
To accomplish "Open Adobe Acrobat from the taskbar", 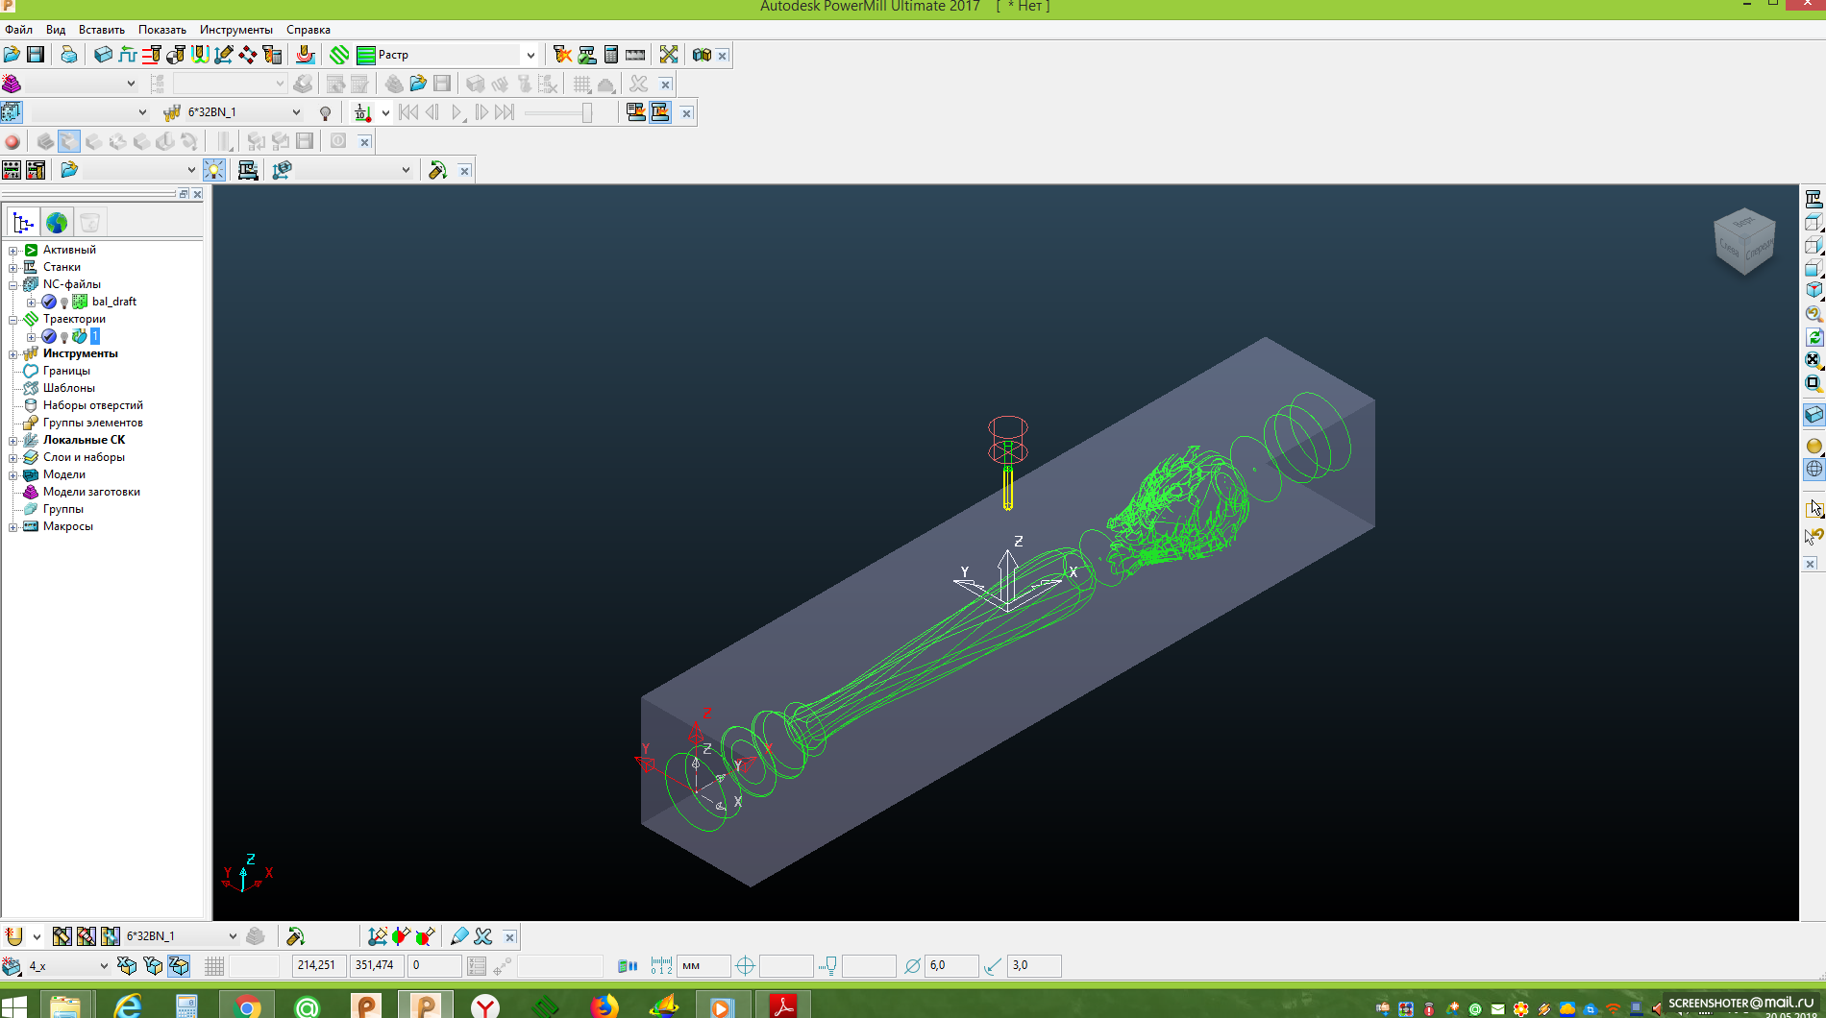I will pyautogui.click(x=783, y=1006).
